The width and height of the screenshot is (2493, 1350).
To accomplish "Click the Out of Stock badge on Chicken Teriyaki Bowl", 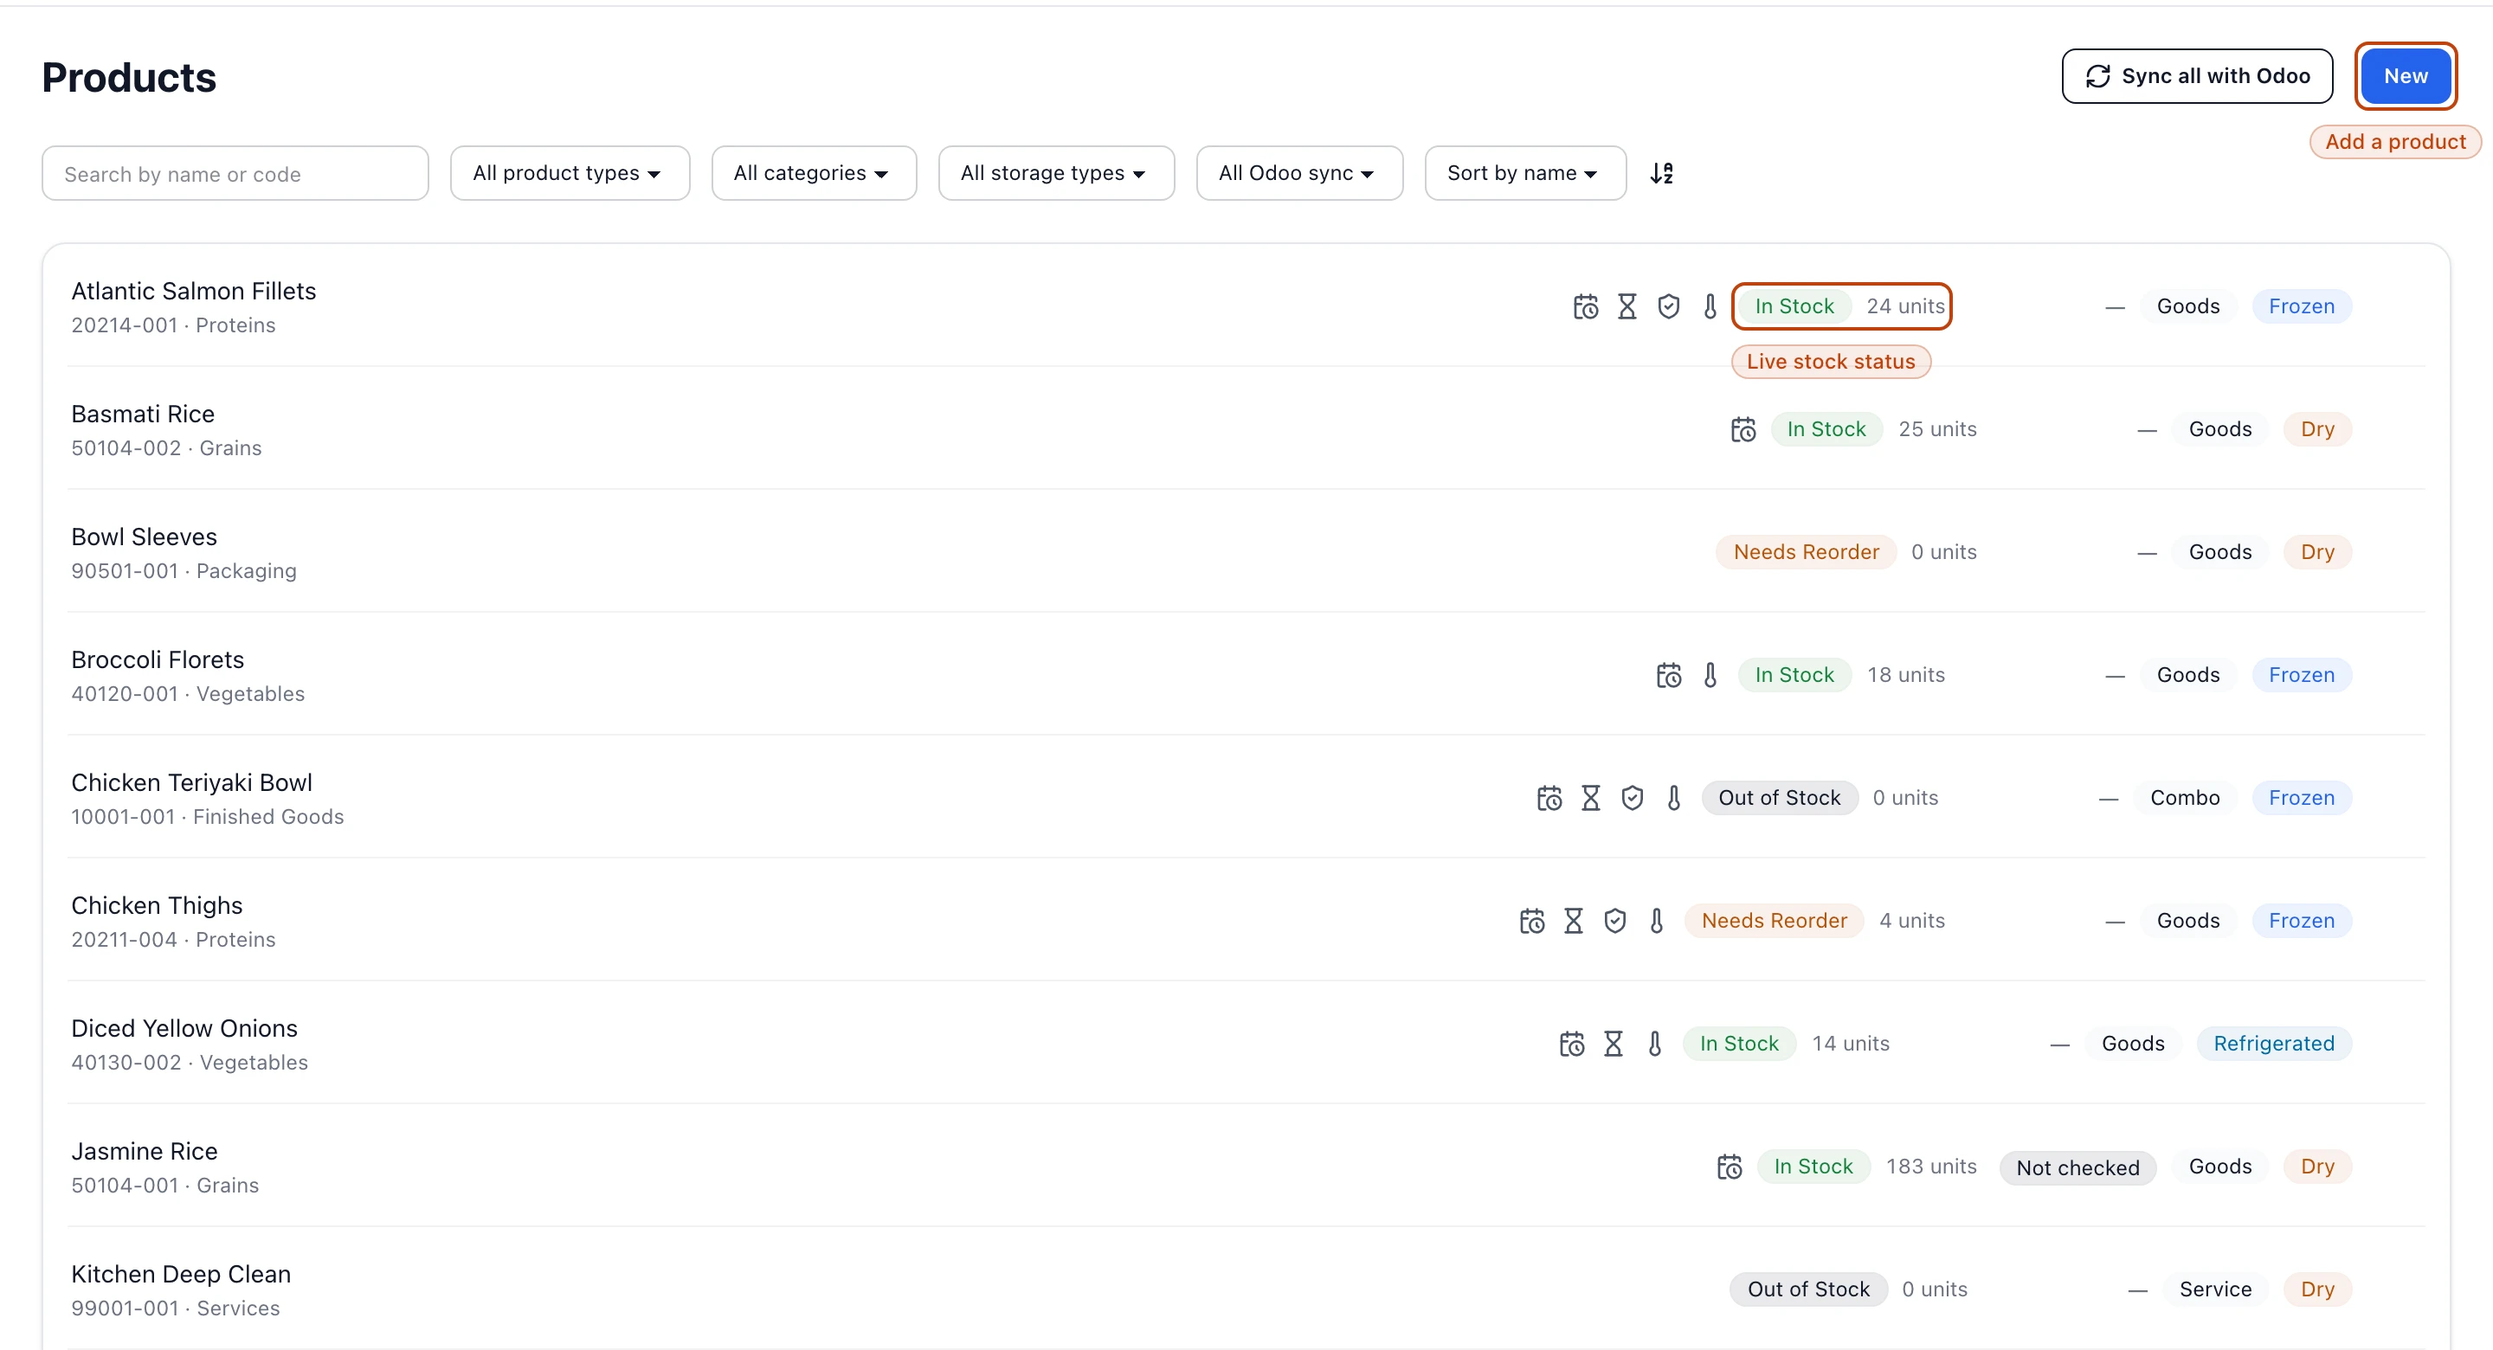I will 1779,799.
